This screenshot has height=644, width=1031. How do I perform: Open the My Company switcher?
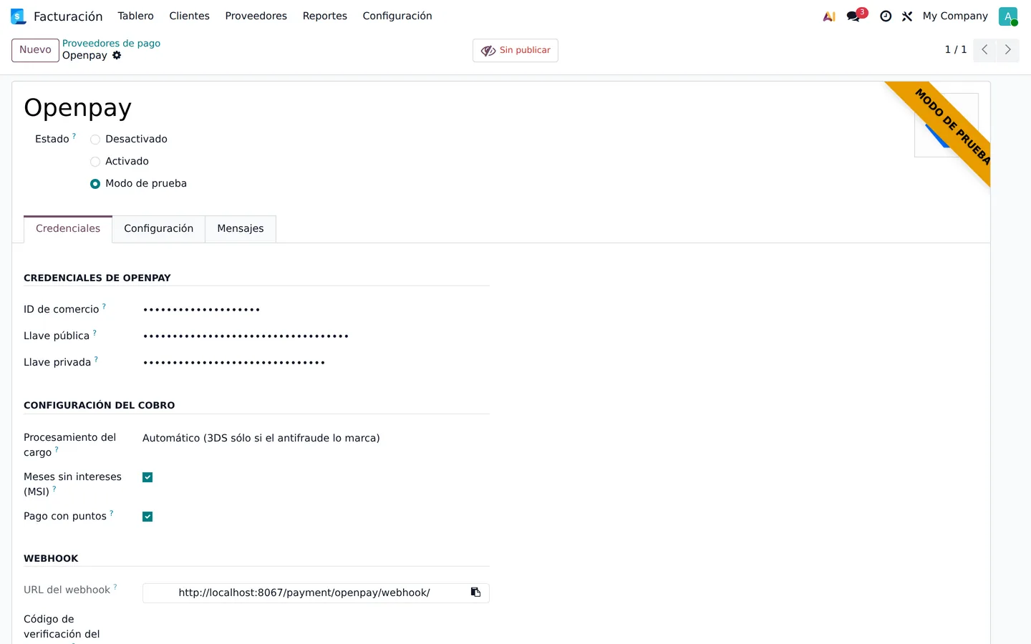tap(955, 16)
